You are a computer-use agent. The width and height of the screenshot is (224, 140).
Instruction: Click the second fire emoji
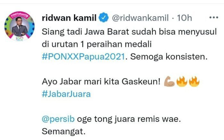tap(194, 81)
